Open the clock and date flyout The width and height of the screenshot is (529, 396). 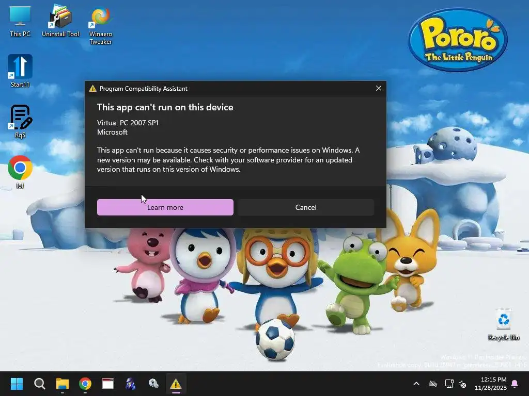tap(491, 384)
